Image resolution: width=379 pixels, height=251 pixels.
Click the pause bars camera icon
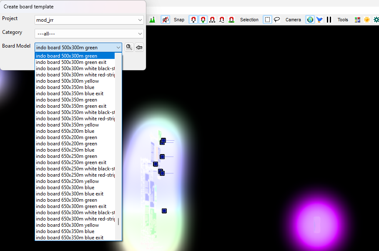pos(329,20)
